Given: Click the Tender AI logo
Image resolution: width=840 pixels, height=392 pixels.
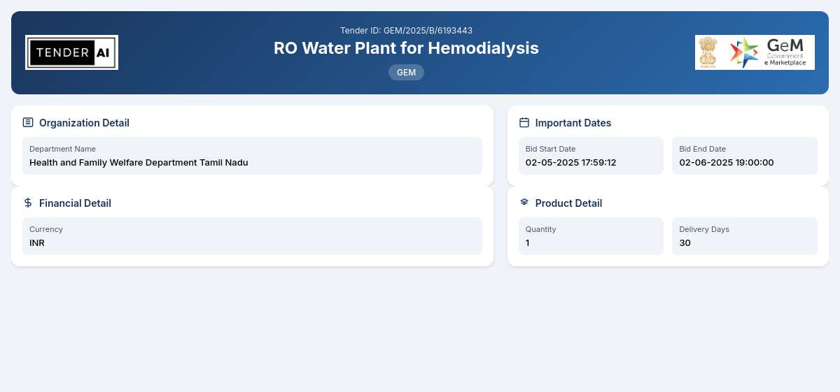Looking at the screenshot, I should click(71, 52).
